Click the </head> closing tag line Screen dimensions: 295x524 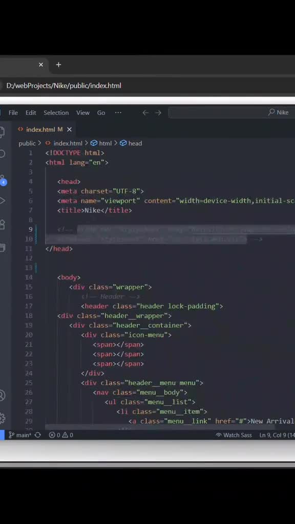(59, 249)
